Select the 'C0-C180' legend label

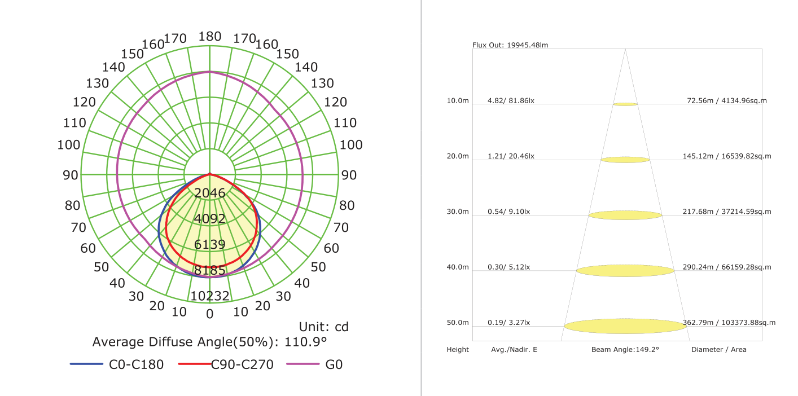136,364
